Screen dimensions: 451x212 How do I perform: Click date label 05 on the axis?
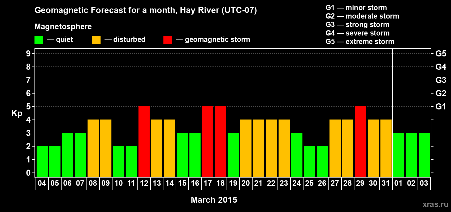tap(55, 183)
